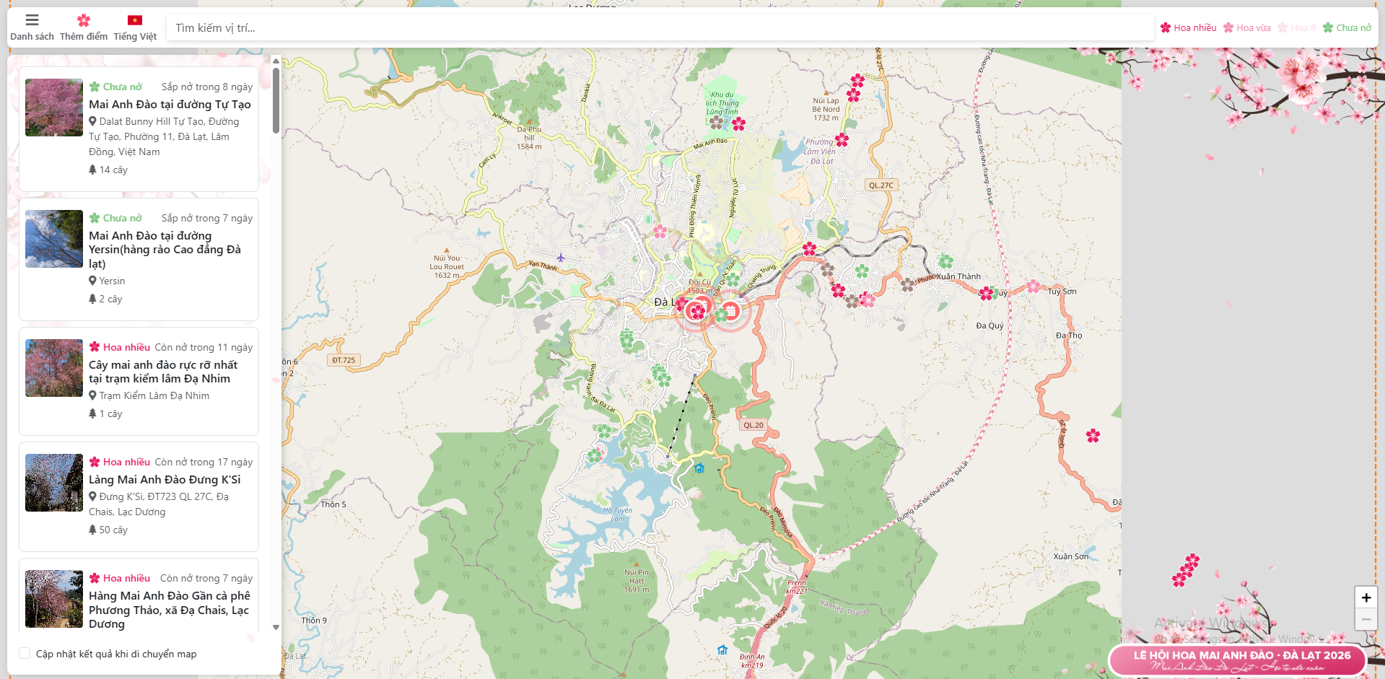Toggle the Hoa vừa legend filter
The width and height of the screenshot is (1385, 679).
[1246, 28]
